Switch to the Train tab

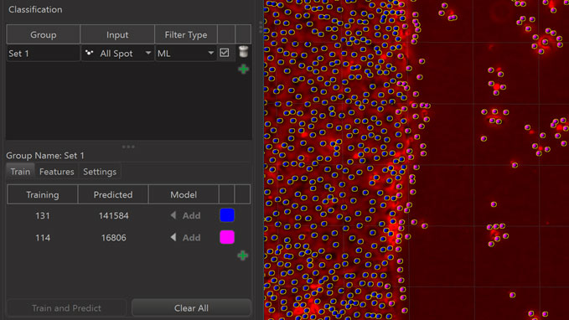click(x=20, y=171)
